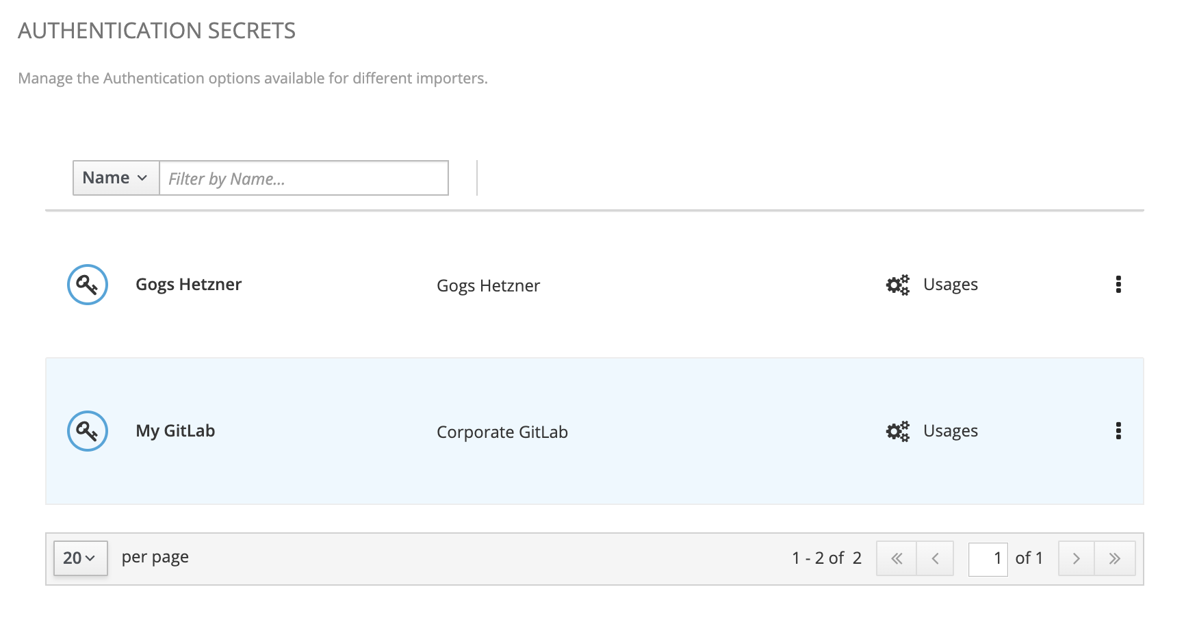Go to the next page of results
This screenshot has height=624, width=1184.
pyautogui.click(x=1076, y=558)
